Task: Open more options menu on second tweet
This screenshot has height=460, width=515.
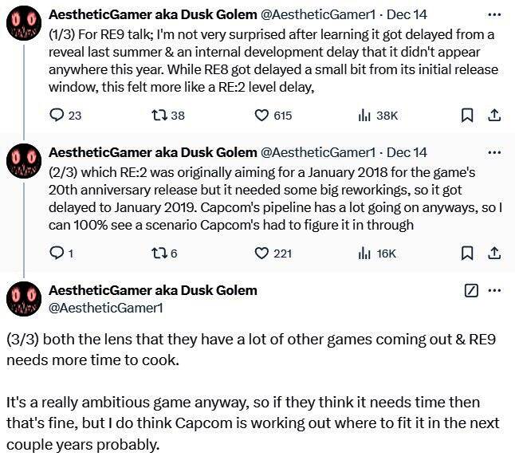Action: [x=494, y=151]
